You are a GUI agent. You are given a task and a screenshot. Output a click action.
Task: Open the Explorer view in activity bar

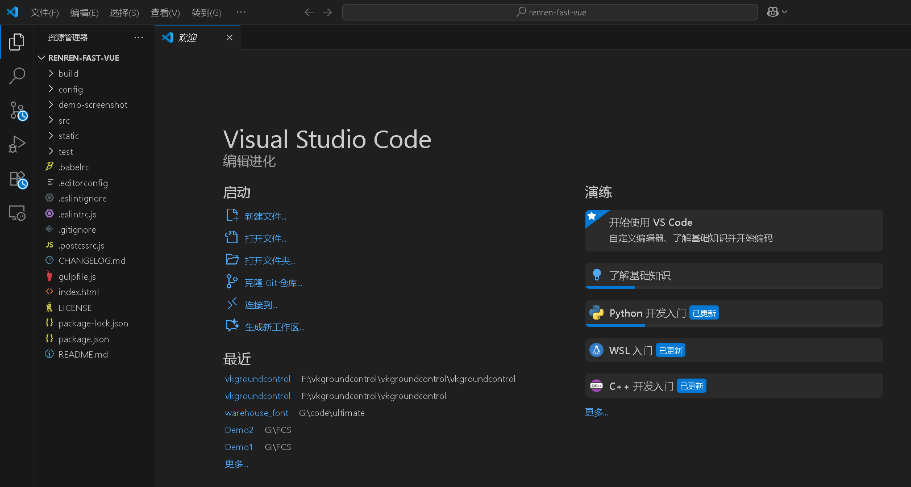[x=17, y=42]
